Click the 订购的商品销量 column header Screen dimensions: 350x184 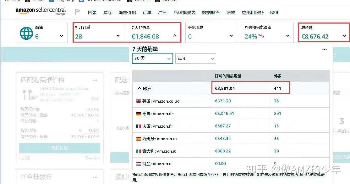point(228,76)
